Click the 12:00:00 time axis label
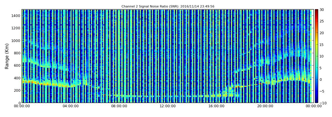The height and width of the screenshot is (117, 332). 168,106
